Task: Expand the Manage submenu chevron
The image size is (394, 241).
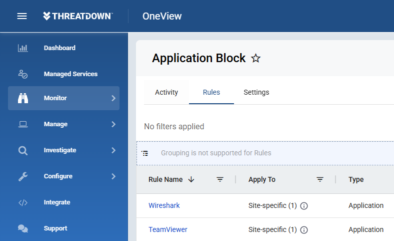Action: tap(113, 124)
